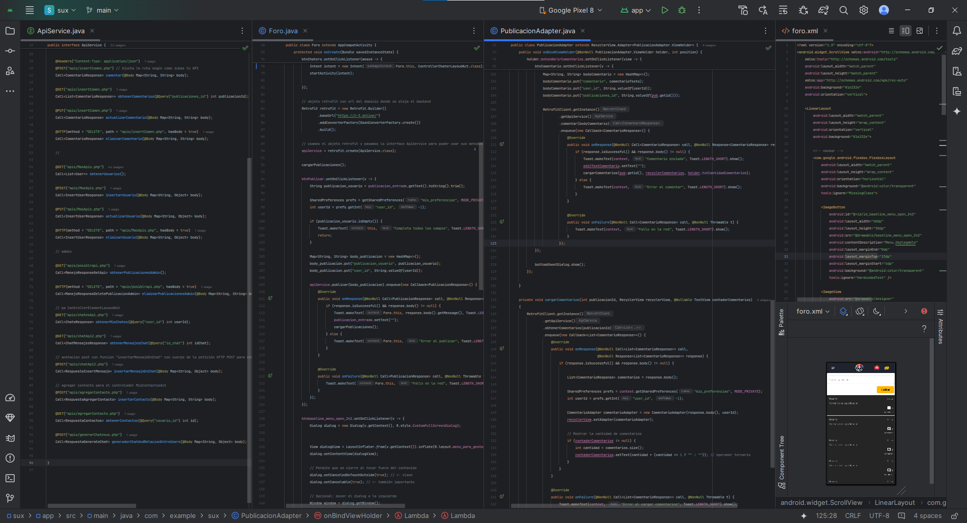The width and height of the screenshot is (967, 523).
Task: Open the App Quality Insights gem icon
Action: click(x=10, y=418)
